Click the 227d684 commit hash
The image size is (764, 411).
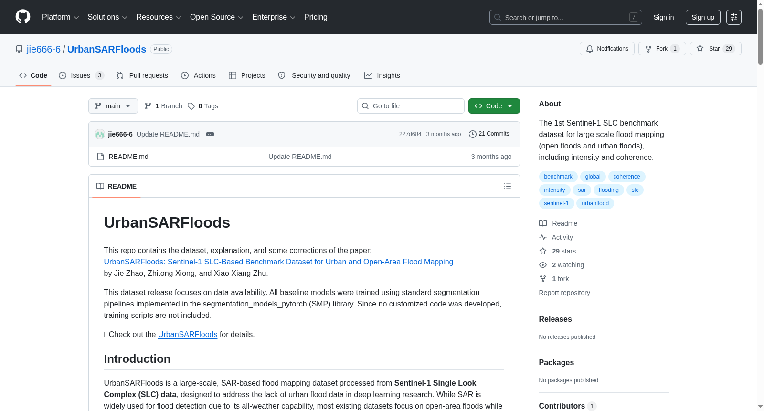coord(410,134)
